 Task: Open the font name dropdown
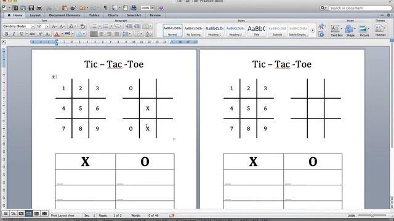tap(33, 26)
